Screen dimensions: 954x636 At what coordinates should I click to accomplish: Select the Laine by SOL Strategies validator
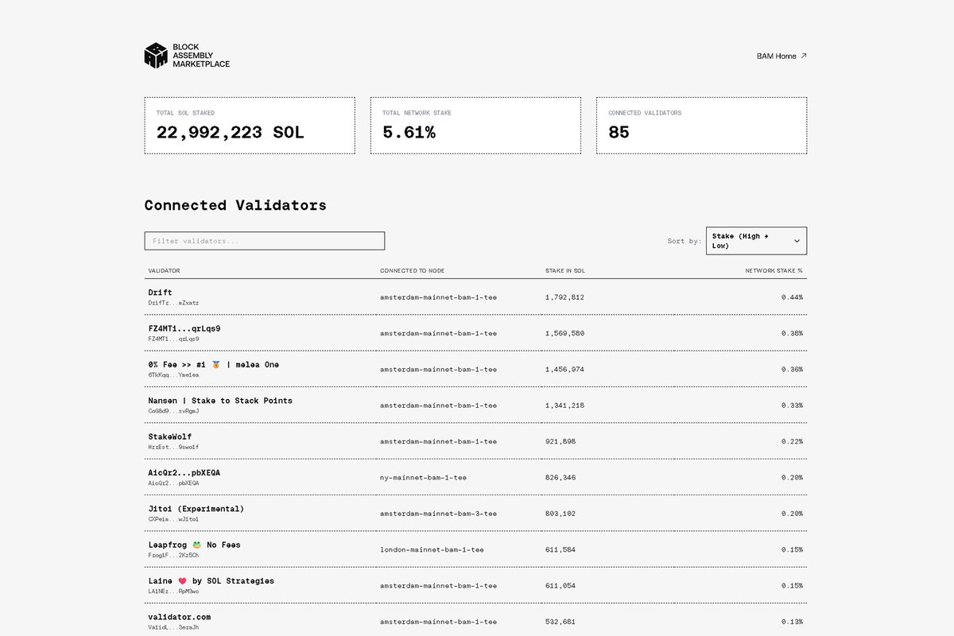pos(211,581)
